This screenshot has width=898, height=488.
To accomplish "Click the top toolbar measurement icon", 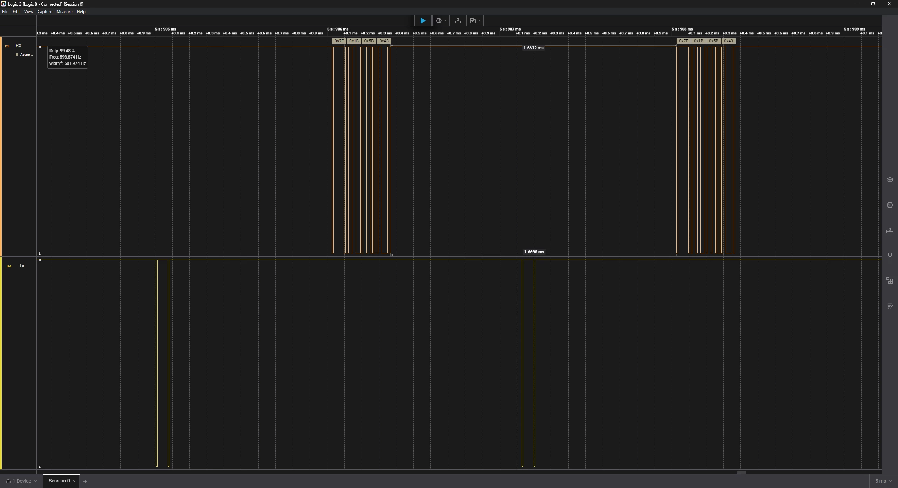I will tap(458, 21).
